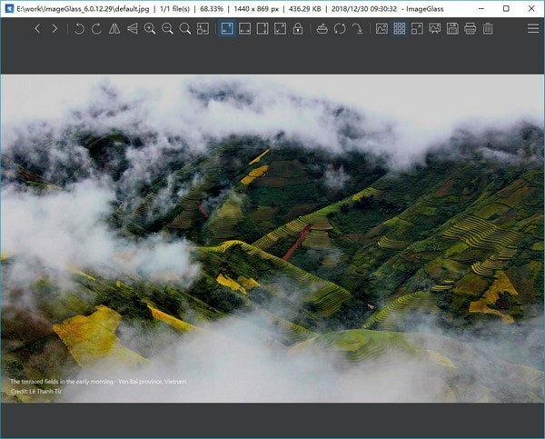This screenshot has width=545, height=439.
Task: Toggle the checkerboard background
Action: click(x=399, y=29)
